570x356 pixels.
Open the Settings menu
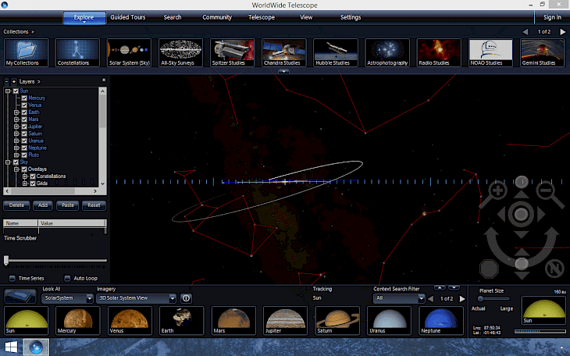click(x=351, y=17)
